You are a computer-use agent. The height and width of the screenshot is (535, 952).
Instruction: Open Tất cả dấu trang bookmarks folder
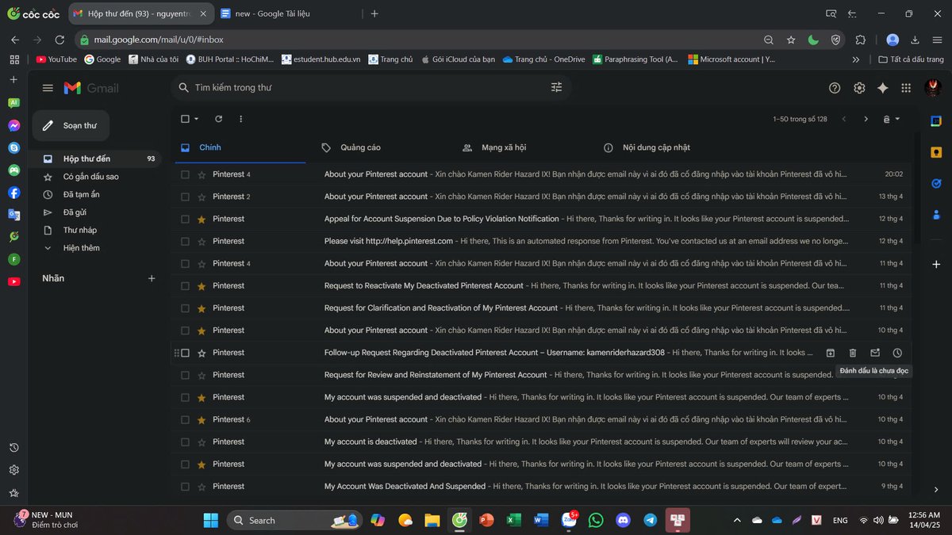911,59
